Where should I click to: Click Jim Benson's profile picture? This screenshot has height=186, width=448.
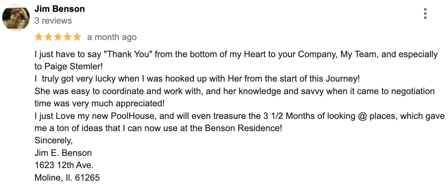pyautogui.click(x=16, y=18)
